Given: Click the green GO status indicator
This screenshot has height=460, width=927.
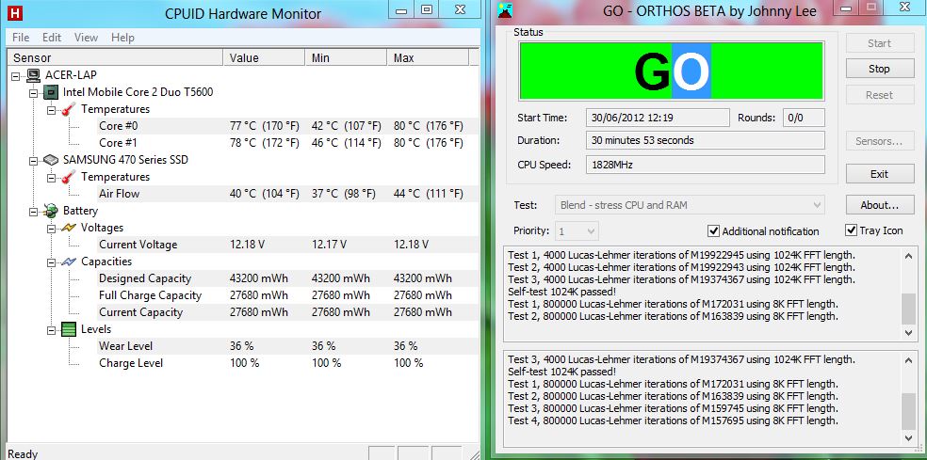Looking at the screenshot, I should click(671, 71).
